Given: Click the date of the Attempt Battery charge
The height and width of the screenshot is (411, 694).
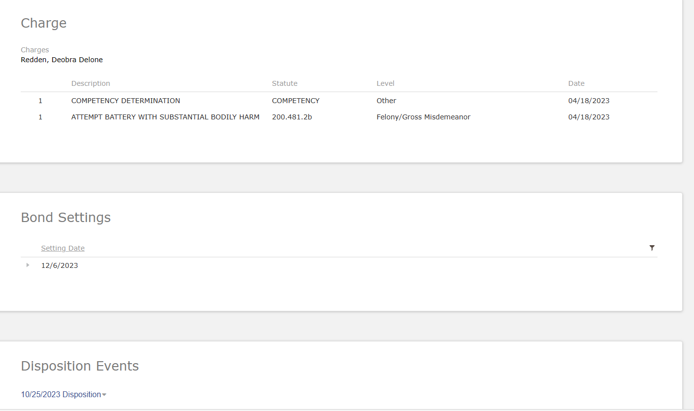Looking at the screenshot, I should (588, 117).
